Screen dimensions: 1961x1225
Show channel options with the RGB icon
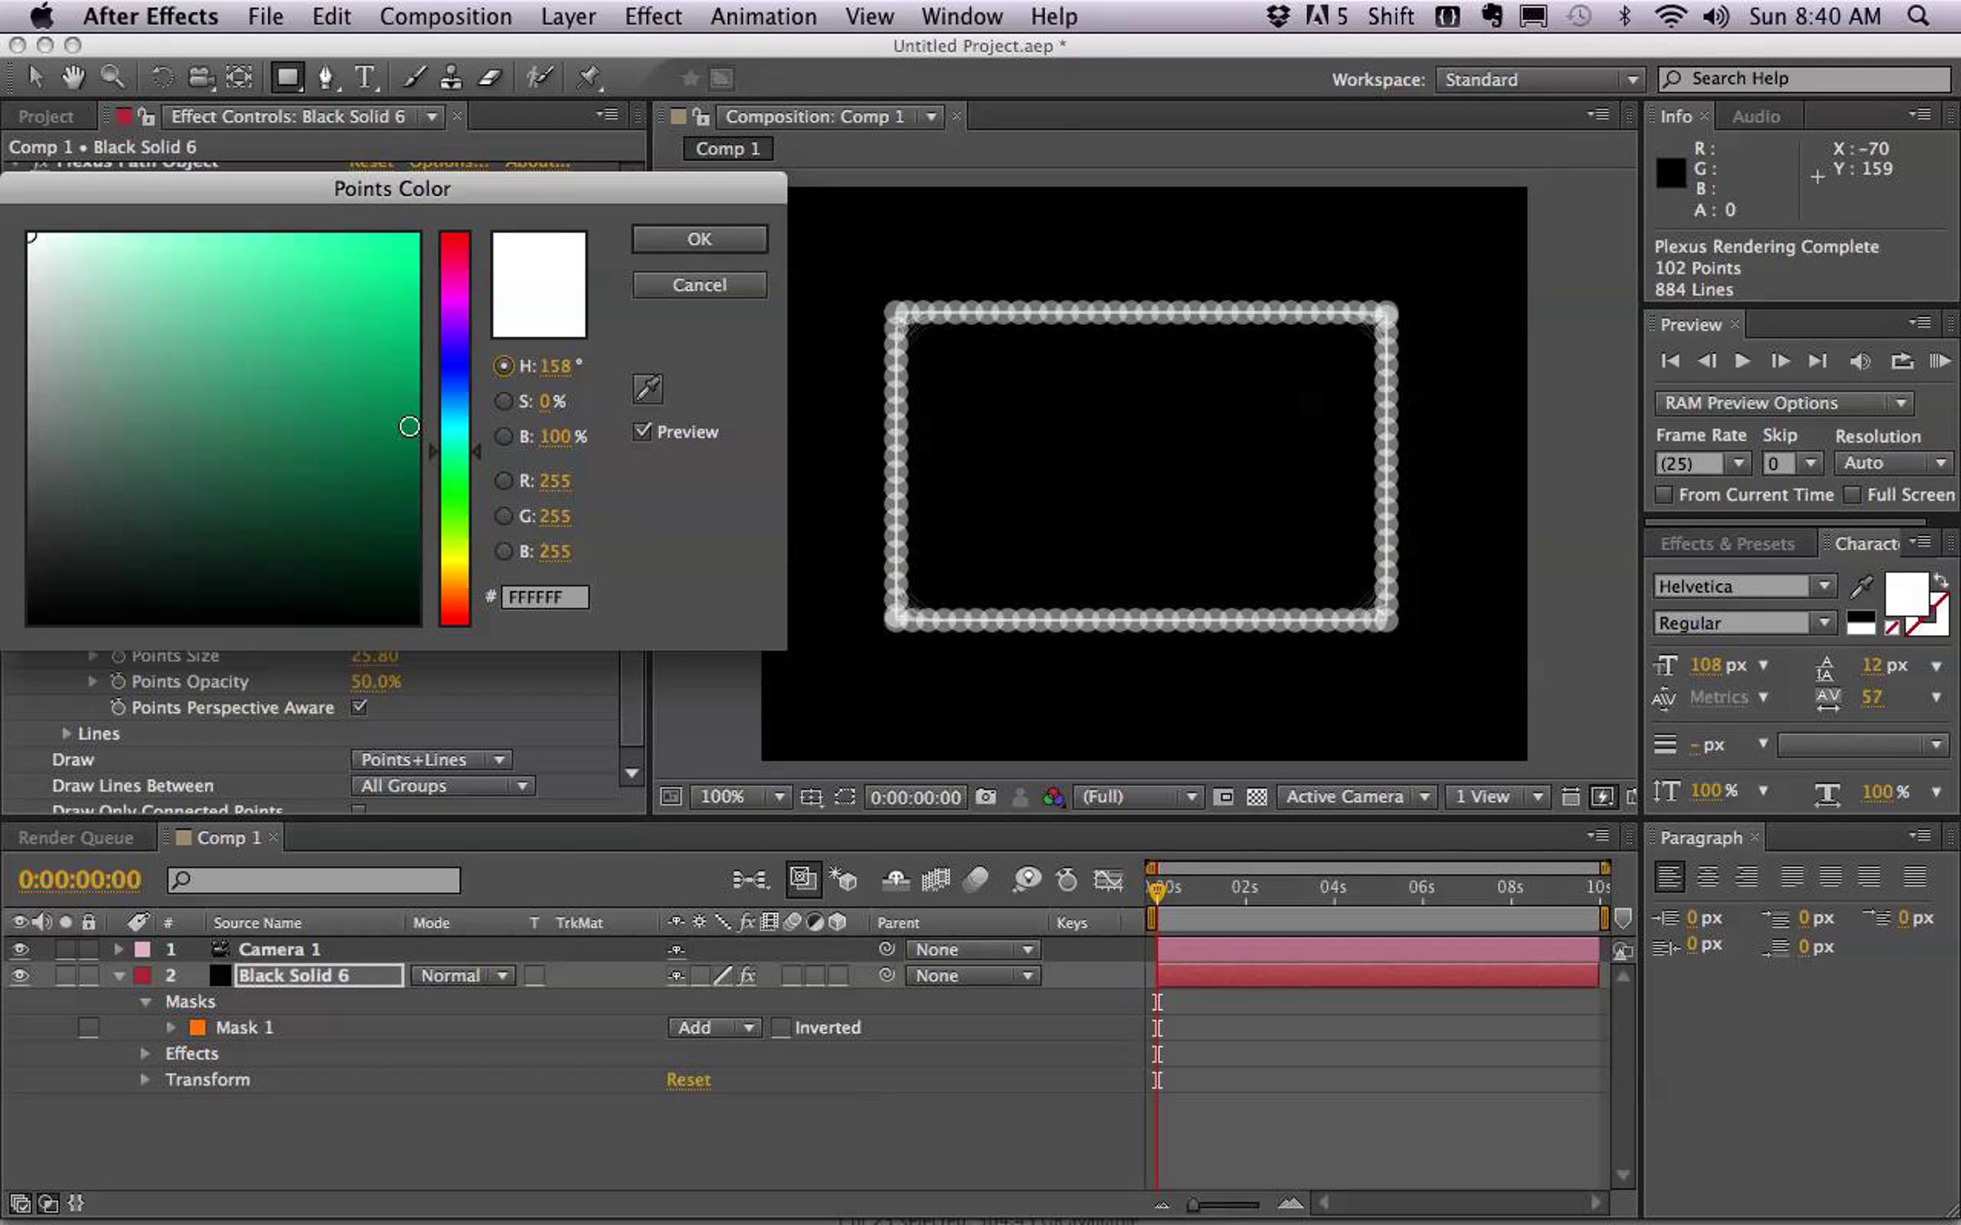pos(1053,796)
